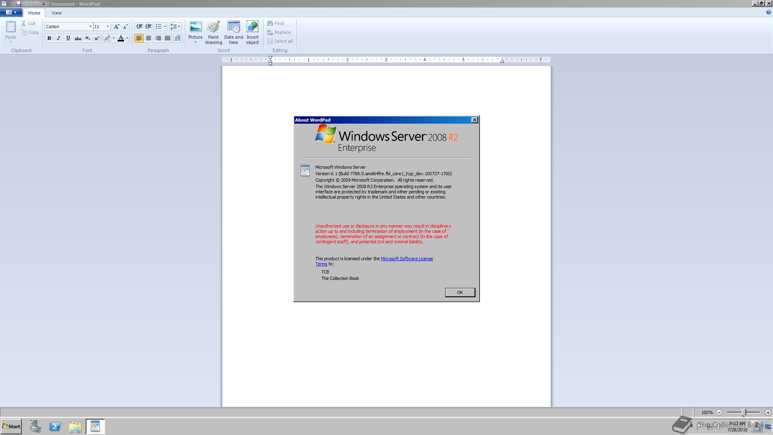The image size is (773, 435).
Task: Click the right indent marker on ruler
Action: (502, 61)
